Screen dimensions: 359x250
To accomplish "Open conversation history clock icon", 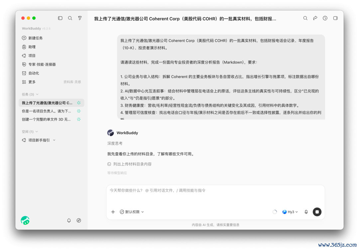I will pos(325,18).
